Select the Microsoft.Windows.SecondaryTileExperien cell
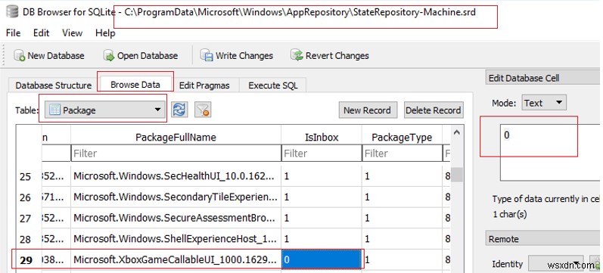 (176, 197)
